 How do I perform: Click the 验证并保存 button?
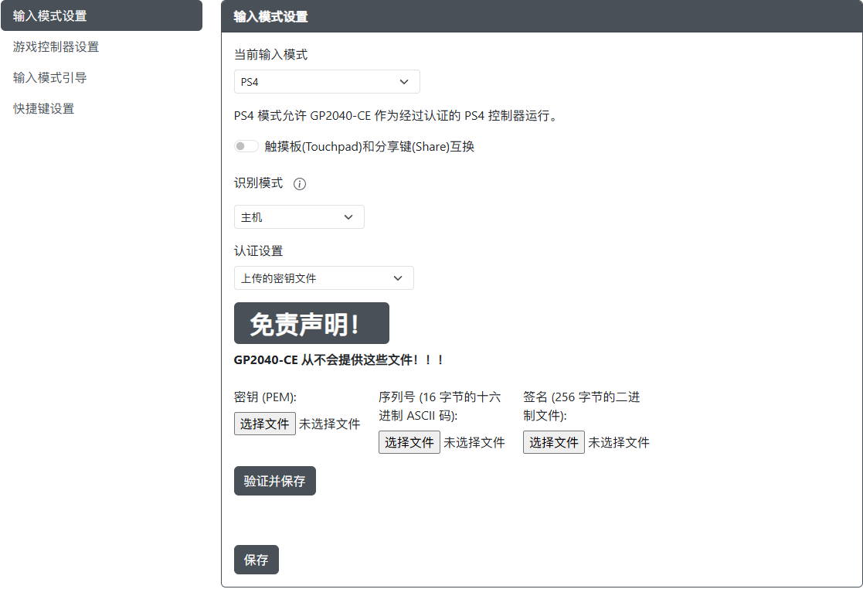point(274,481)
